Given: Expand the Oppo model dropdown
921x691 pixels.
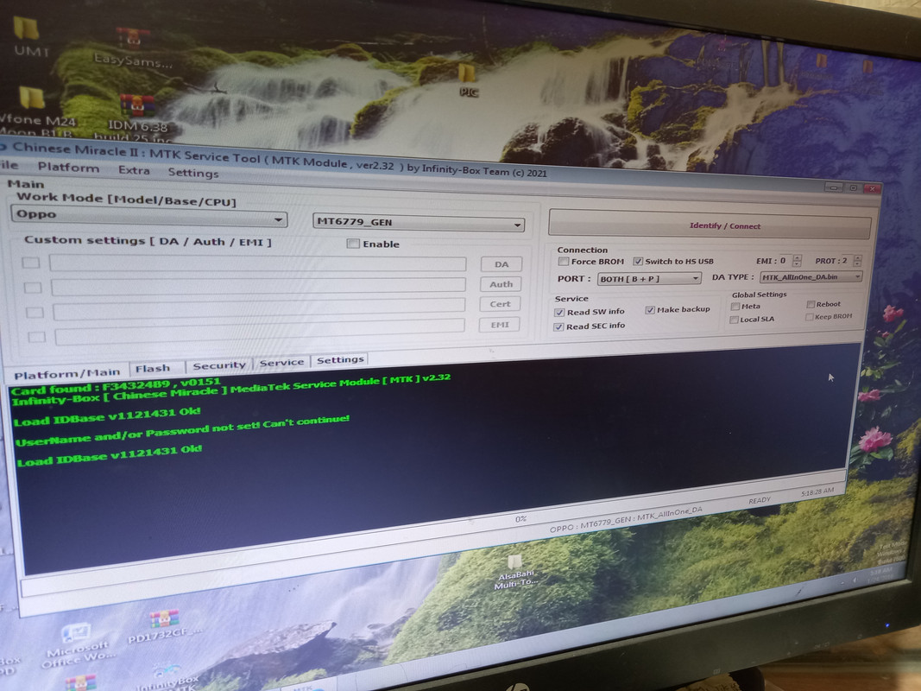Looking at the screenshot, I should [x=149, y=216].
